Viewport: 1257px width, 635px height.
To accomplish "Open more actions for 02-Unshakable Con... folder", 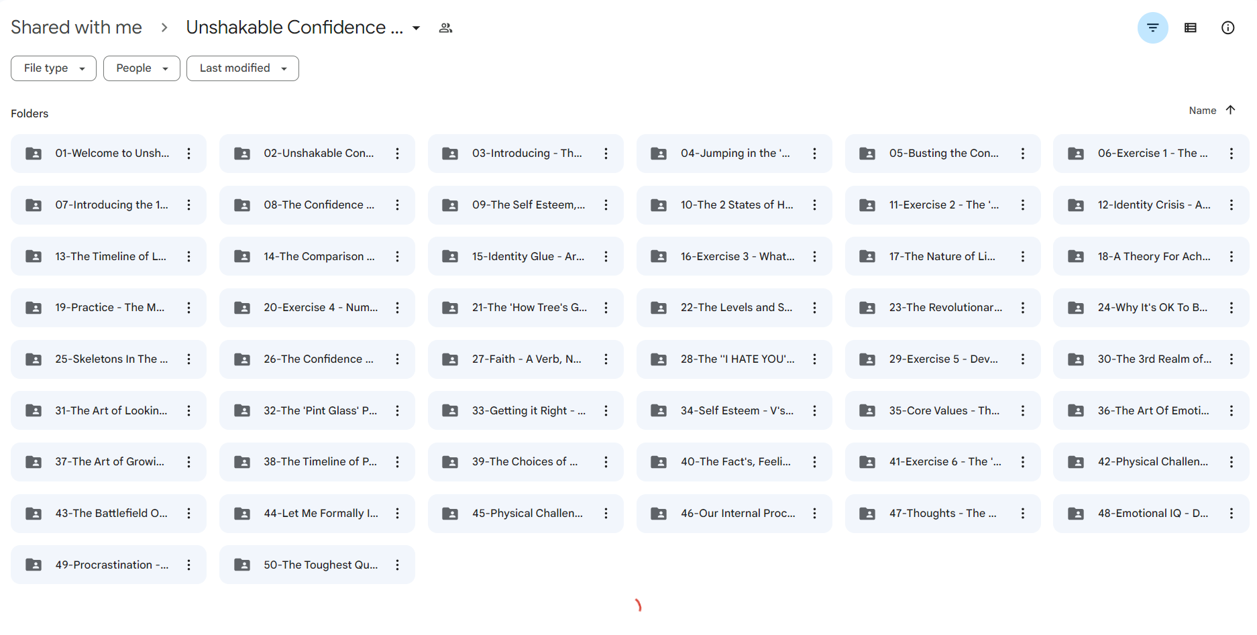I will pos(398,154).
